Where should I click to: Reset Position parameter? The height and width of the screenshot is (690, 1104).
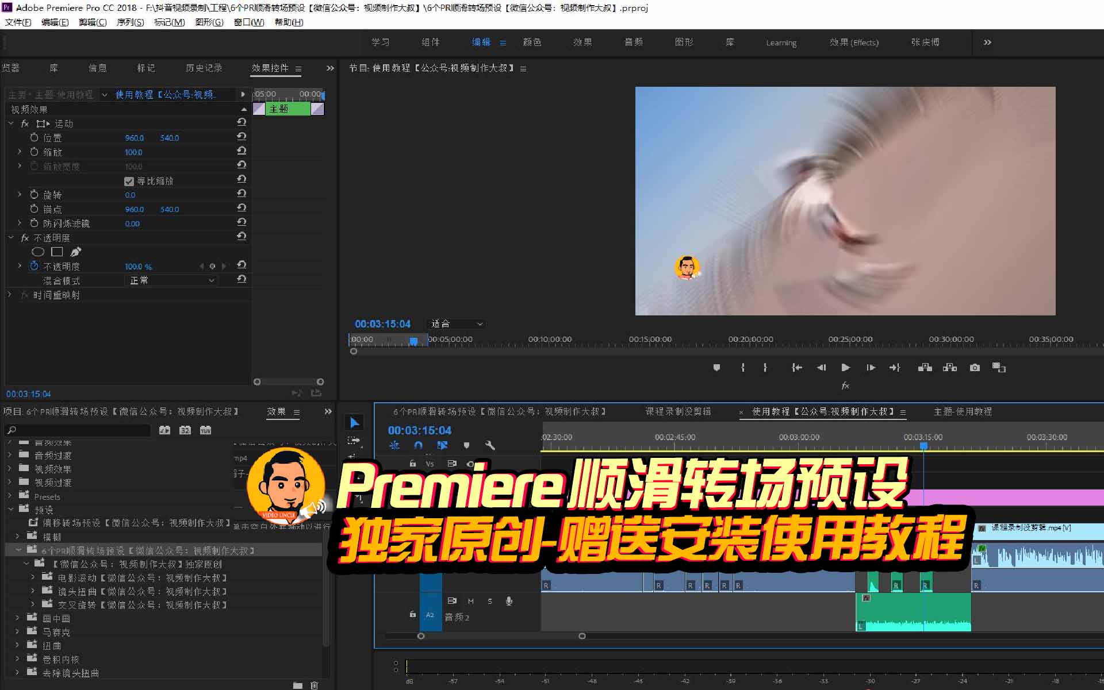241,137
